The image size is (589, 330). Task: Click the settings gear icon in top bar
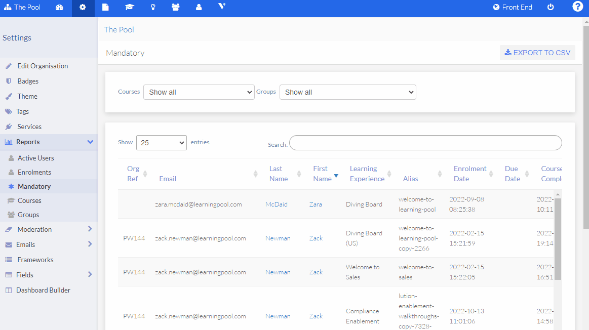click(x=83, y=8)
